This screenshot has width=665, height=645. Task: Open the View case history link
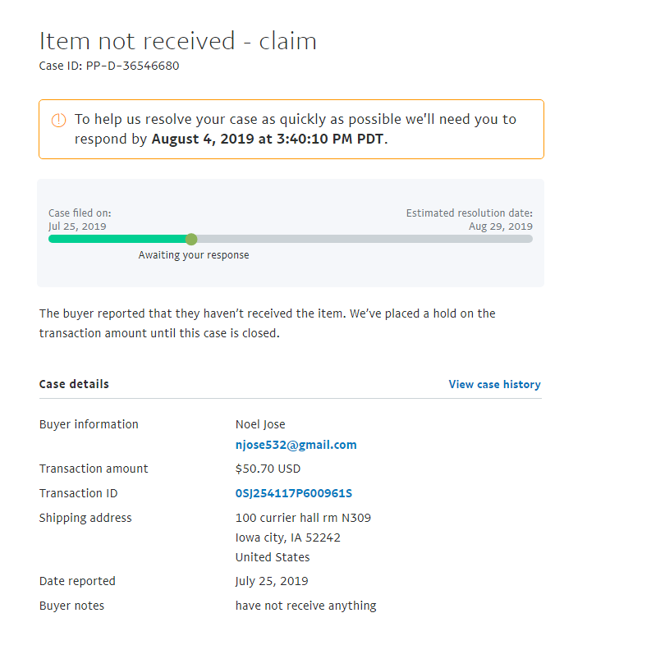point(494,384)
